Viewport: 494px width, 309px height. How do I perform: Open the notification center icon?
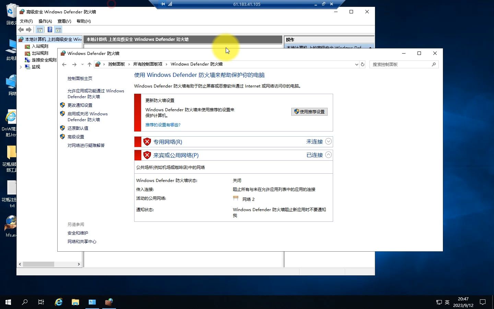[x=483, y=302]
